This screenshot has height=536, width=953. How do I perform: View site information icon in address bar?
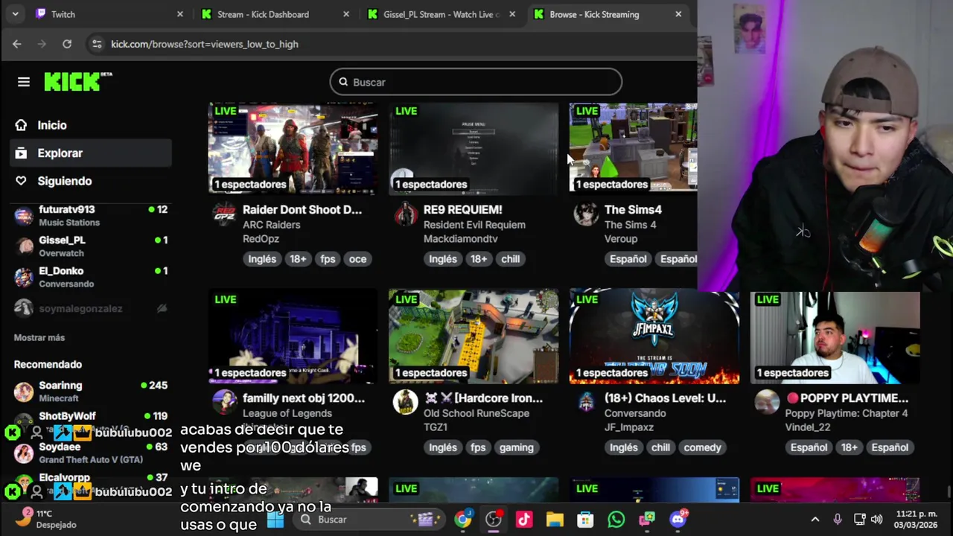click(x=97, y=44)
